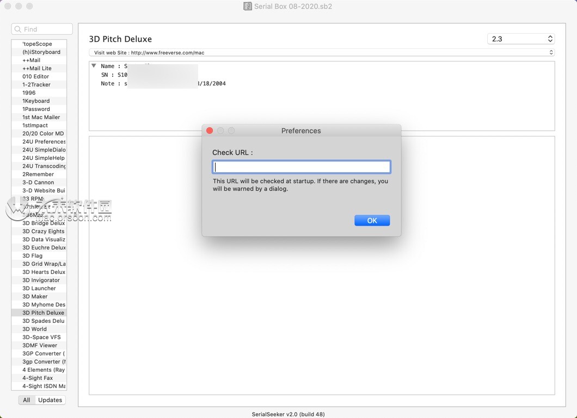
Task: Switch to the All tab
Action: tap(27, 400)
